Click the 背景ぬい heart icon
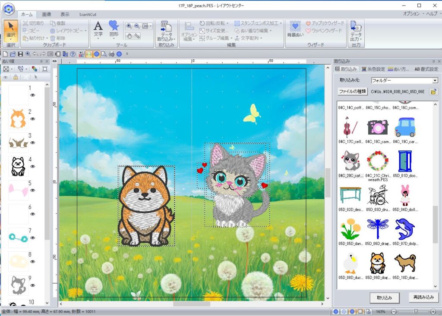This screenshot has height=316, width=442. click(295, 28)
